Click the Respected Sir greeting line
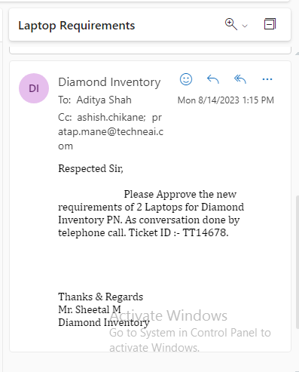 (90, 168)
